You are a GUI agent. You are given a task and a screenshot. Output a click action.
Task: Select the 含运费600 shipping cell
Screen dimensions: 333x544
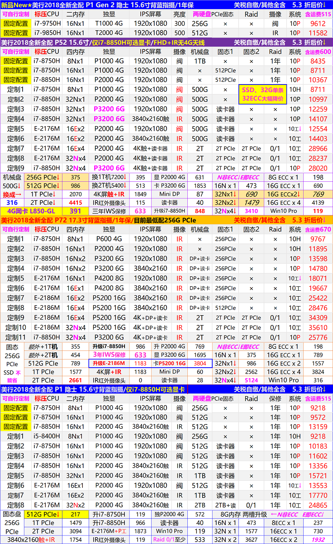tap(318, 52)
